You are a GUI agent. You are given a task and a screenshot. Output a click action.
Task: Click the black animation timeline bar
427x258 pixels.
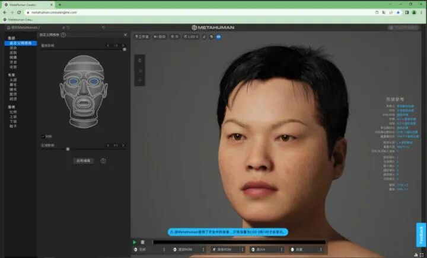tap(239, 242)
